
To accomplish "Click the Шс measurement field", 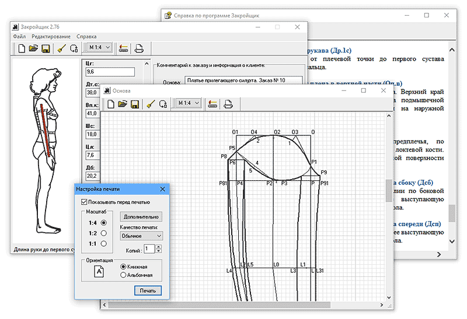I will point(93,134).
